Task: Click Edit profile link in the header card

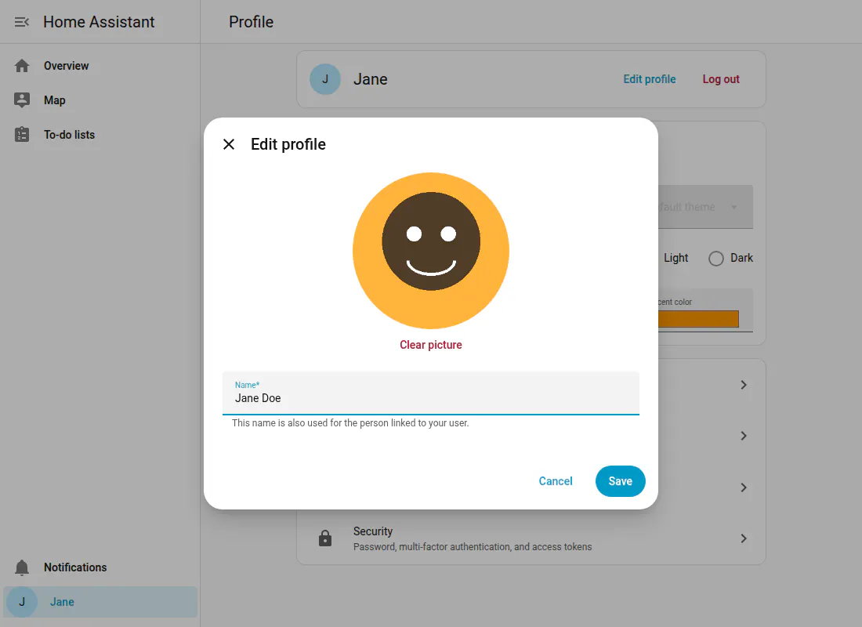Action: (650, 79)
